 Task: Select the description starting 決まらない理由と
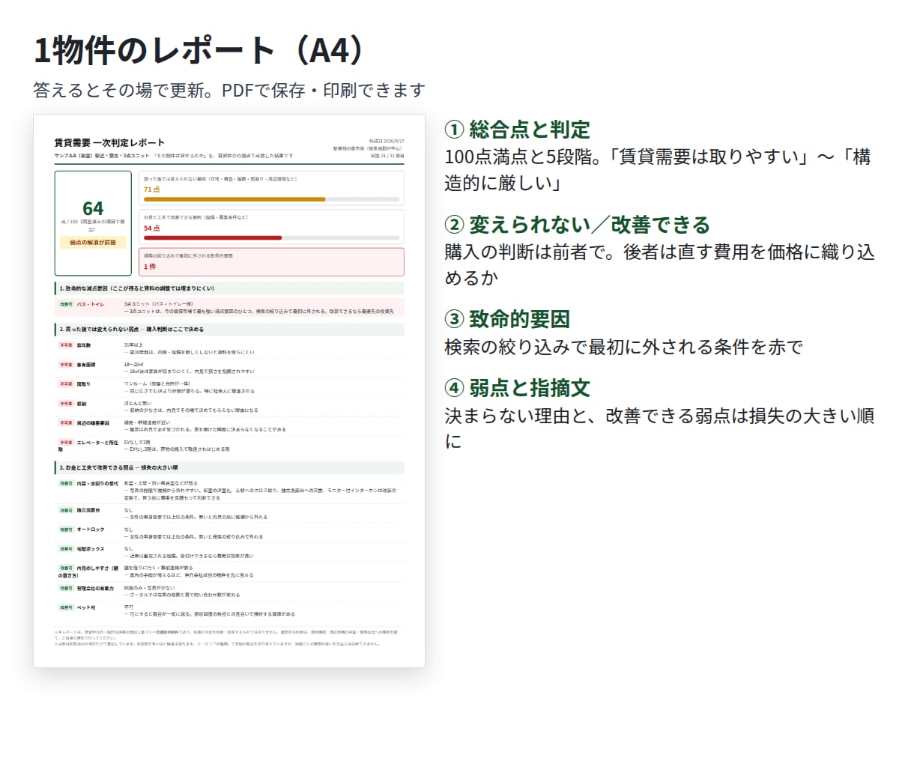tap(659, 428)
